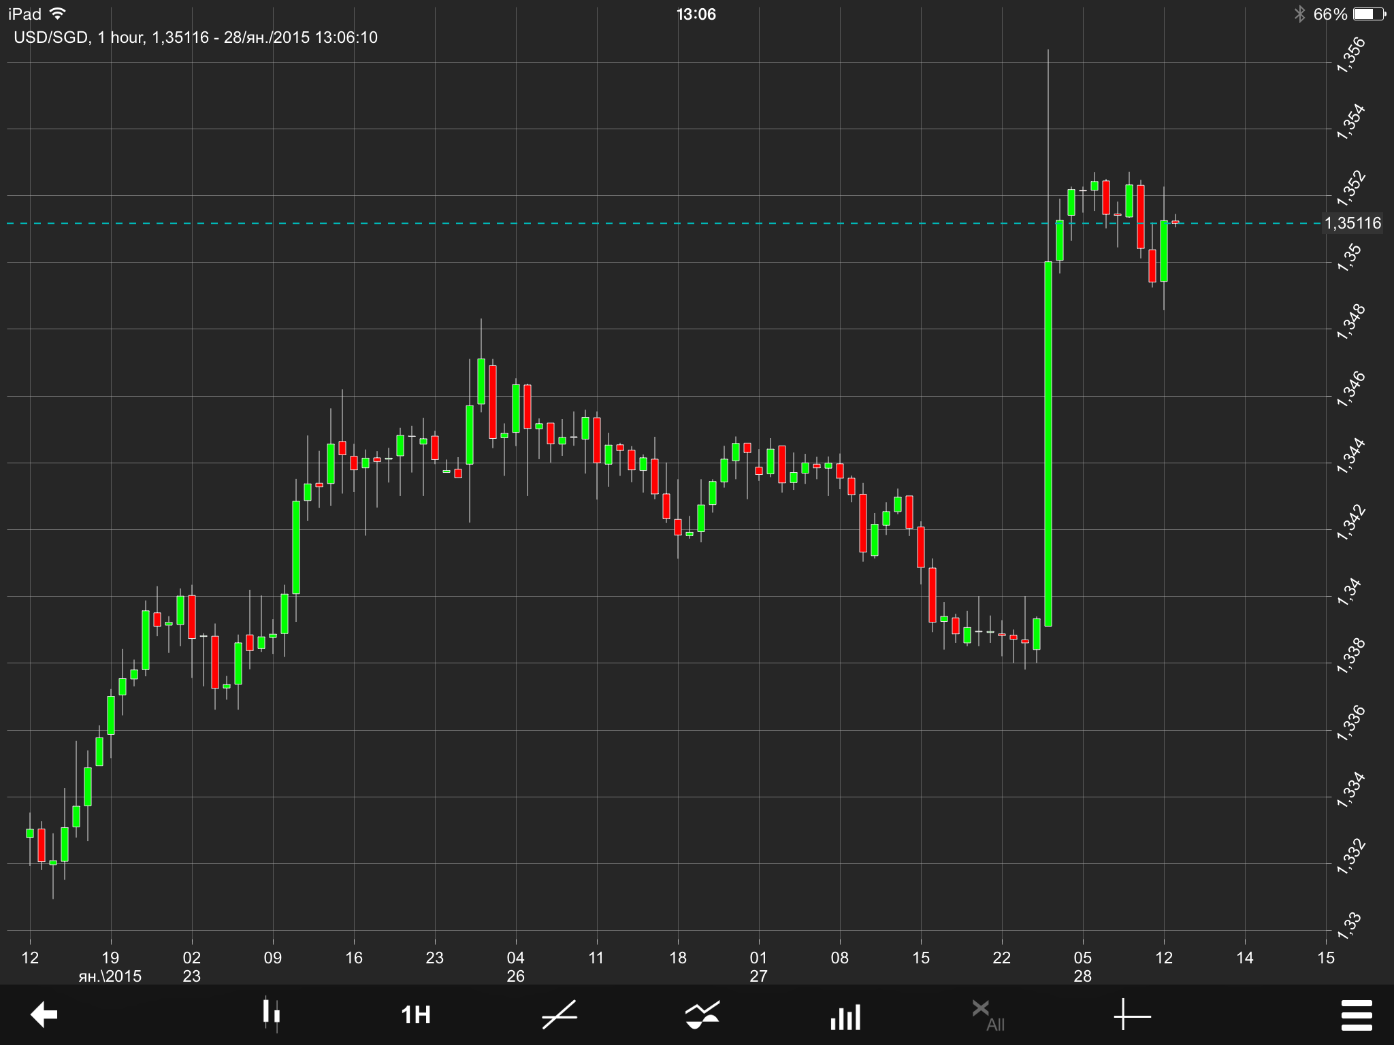Tap the 01 27 date axis label
1394x1045 pixels.
click(758, 966)
